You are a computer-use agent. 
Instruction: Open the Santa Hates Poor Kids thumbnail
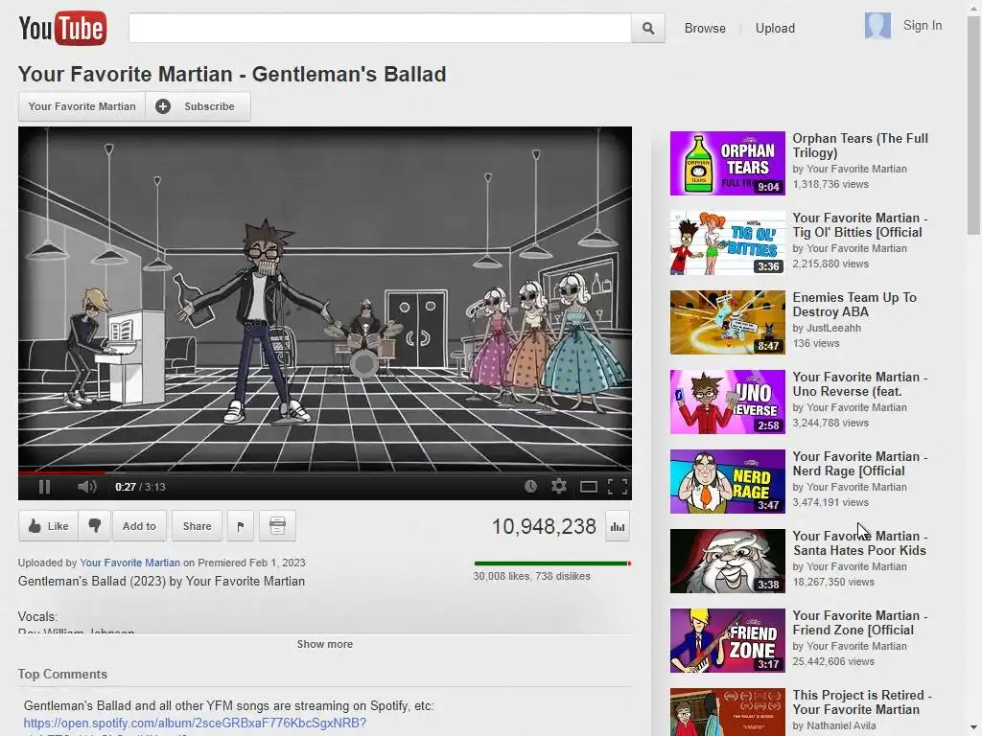727,561
